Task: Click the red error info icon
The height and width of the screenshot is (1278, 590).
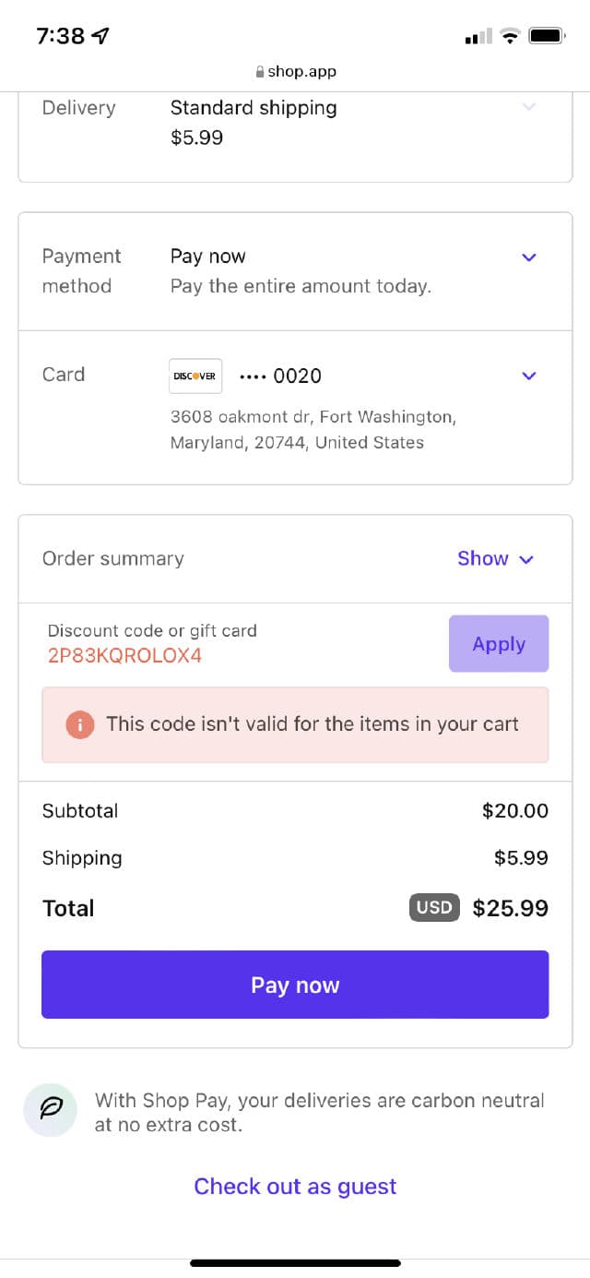Action: click(80, 724)
